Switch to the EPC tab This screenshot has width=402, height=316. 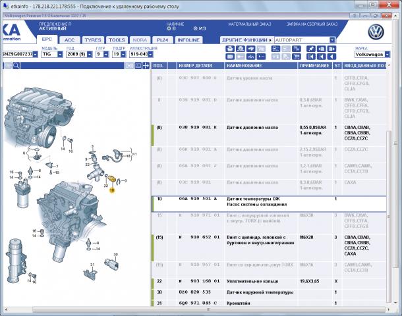coord(47,39)
